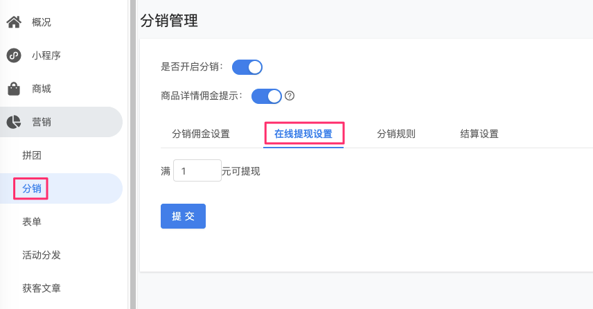The width and height of the screenshot is (593, 309).
Task: Toggle the 商品详情佣金提示 switch
Action: click(x=267, y=96)
